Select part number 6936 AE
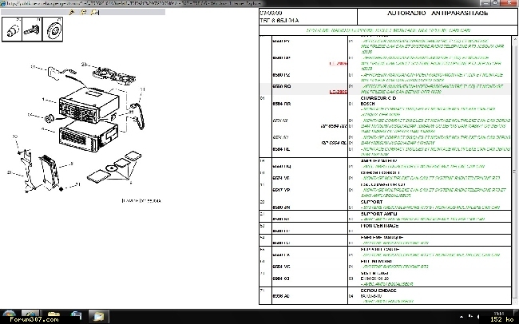The width and height of the screenshot is (519, 324). [x=281, y=296]
